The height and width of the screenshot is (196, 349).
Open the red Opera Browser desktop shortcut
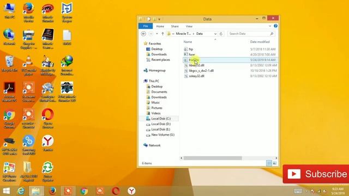47,118
